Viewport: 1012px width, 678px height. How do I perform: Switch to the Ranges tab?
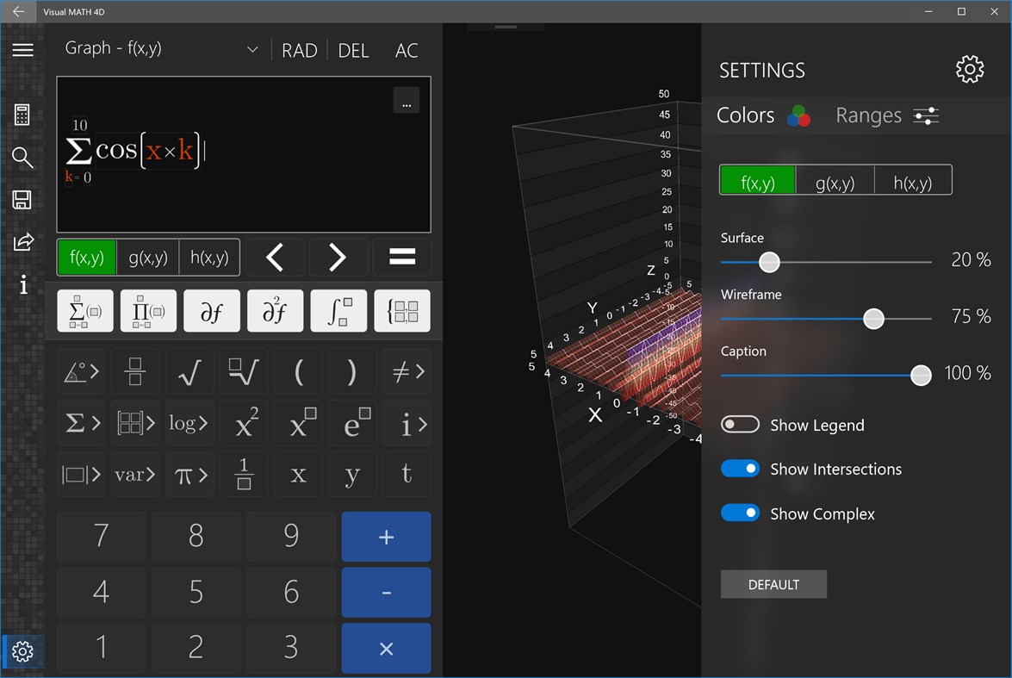887,115
